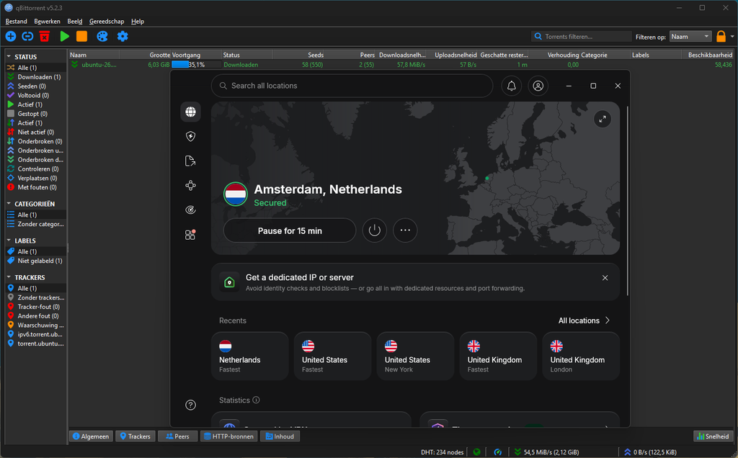Image resolution: width=738 pixels, height=458 pixels.
Task: Click the orange stop torrent icon
Action: click(82, 36)
